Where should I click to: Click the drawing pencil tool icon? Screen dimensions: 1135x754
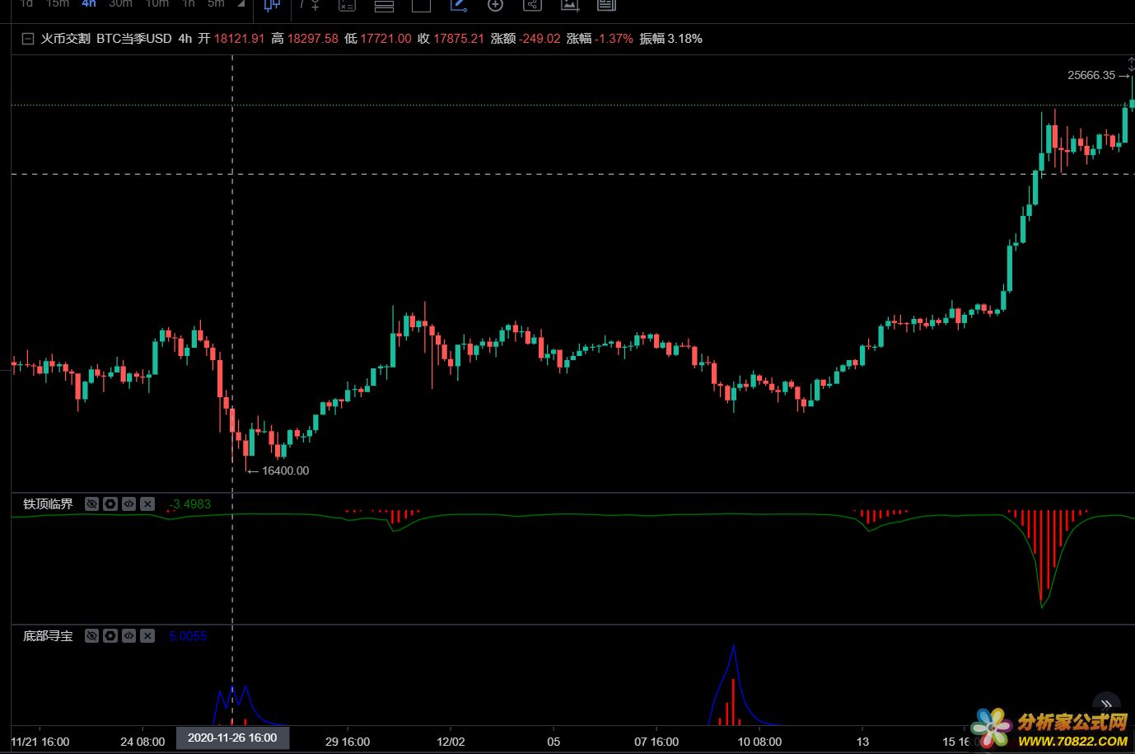click(459, 5)
